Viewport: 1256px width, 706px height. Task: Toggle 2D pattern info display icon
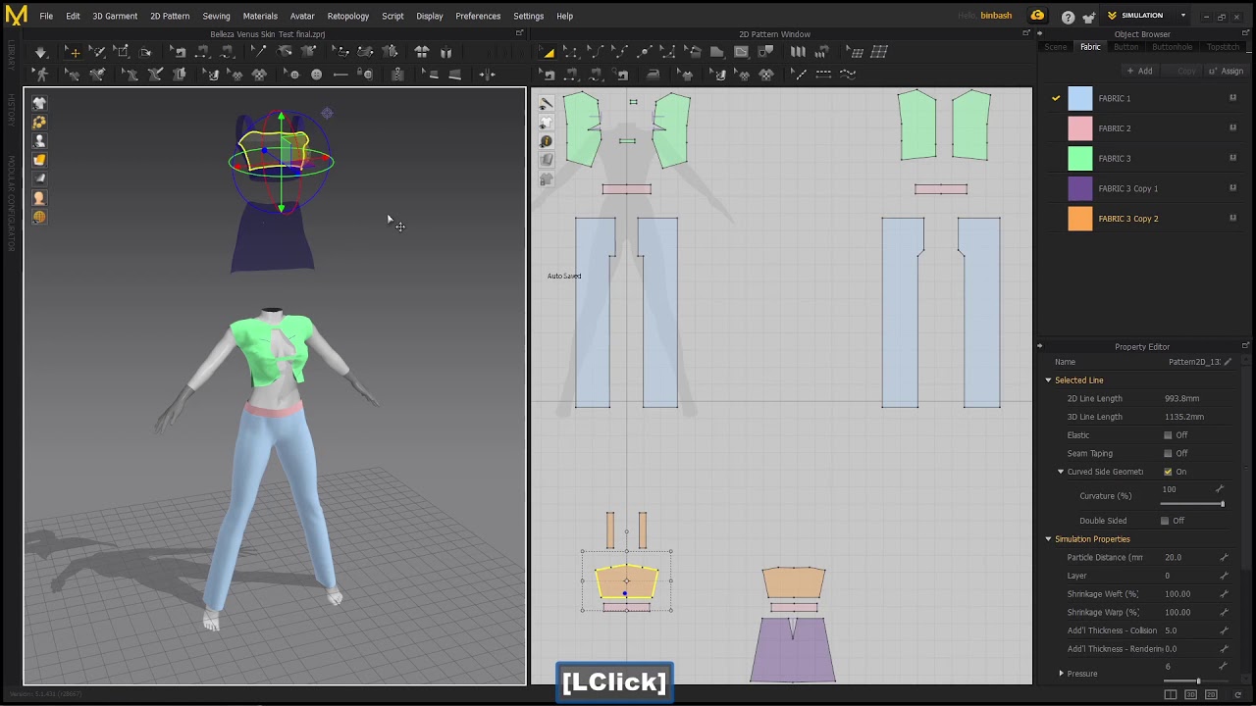click(547, 141)
